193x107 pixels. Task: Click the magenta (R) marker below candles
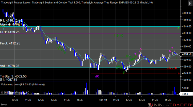tap(97, 77)
